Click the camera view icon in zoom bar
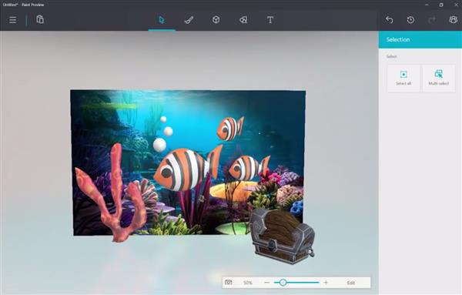Screen dimensions: 462x295 (x=229, y=283)
